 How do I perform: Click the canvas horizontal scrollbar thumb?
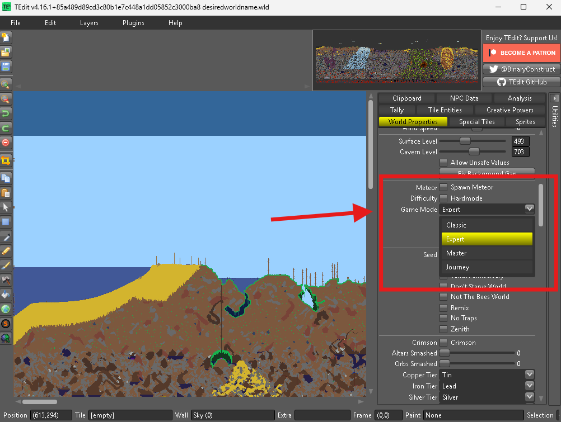40,402
